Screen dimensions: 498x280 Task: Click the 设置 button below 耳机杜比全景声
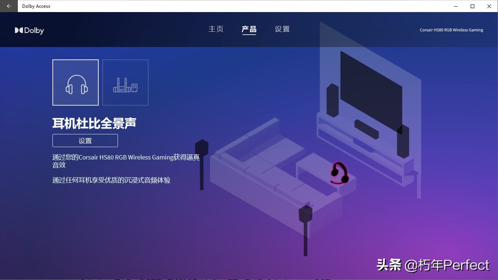pyautogui.click(x=85, y=141)
